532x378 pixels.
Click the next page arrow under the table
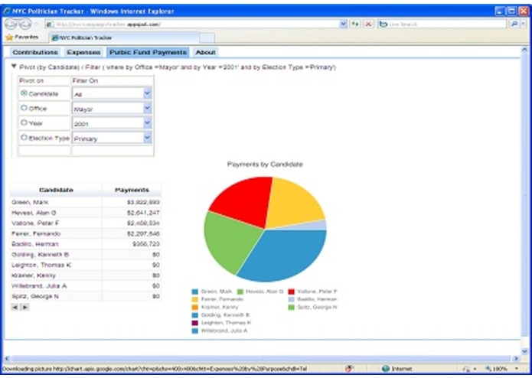click(25, 307)
